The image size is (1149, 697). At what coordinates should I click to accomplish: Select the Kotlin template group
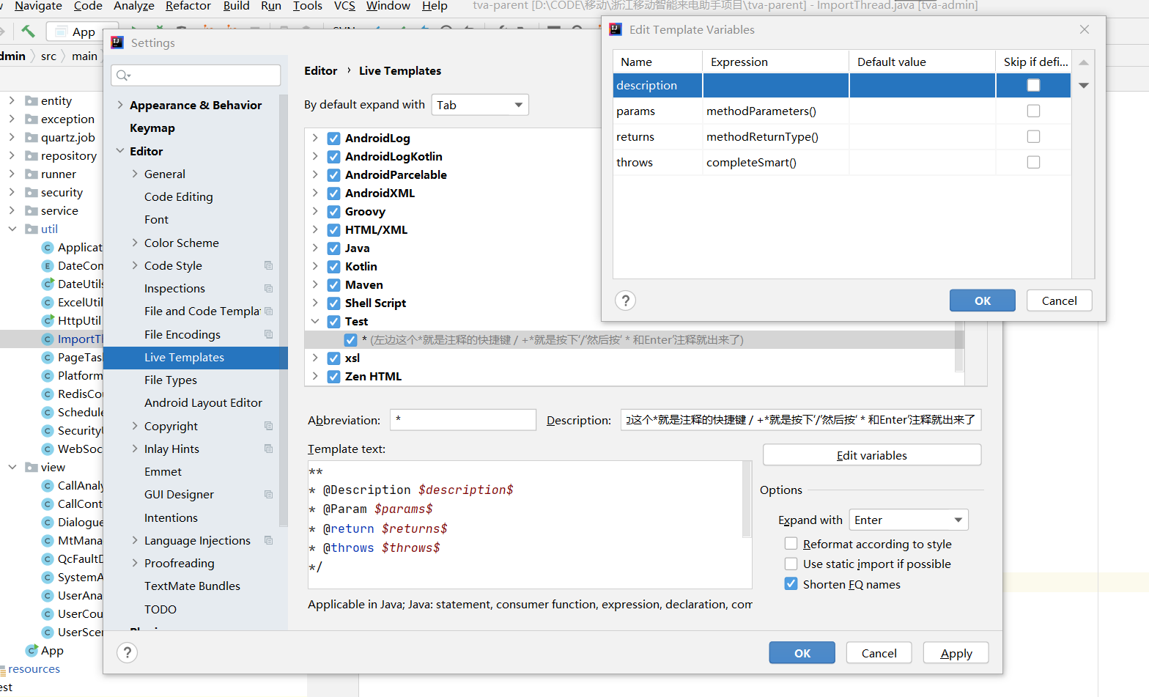[x=361, y=266]
